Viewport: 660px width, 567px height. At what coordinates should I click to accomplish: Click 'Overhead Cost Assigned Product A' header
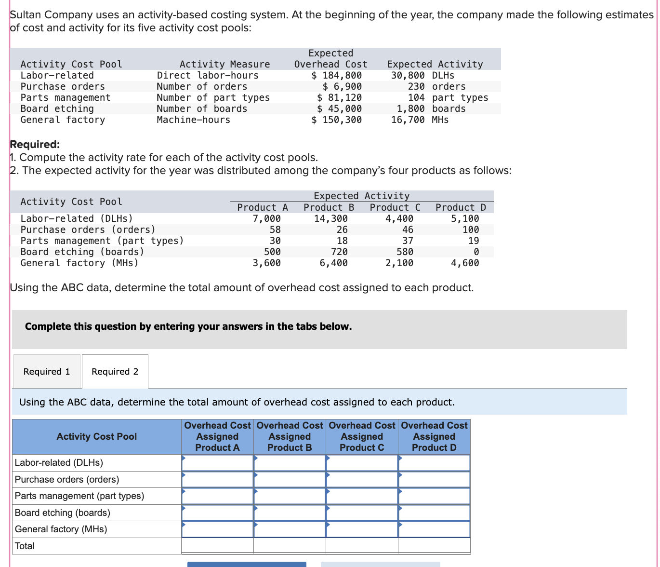coord(217,436)
